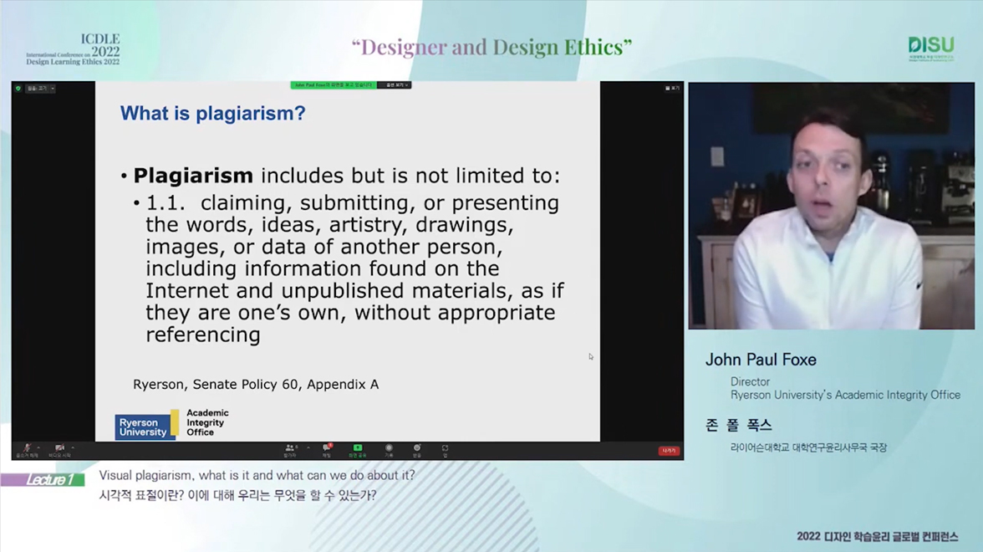Open the Participants panel

pyautogui.click(x=290, y=450)
